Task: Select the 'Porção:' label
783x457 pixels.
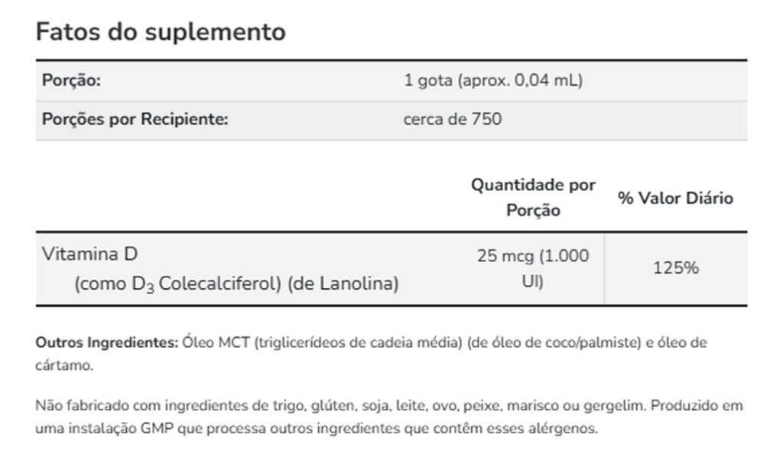Action: tap(71, 80)
